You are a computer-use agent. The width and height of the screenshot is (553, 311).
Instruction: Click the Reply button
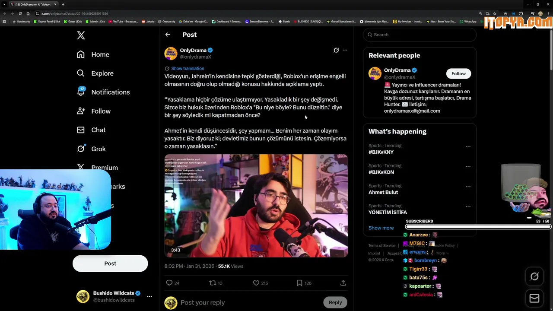(x=335, y=302)
